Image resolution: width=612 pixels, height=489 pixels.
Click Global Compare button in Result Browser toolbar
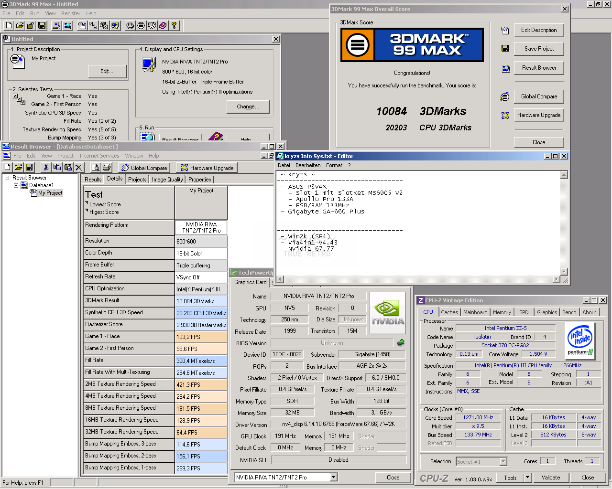(x=144, y=168)
